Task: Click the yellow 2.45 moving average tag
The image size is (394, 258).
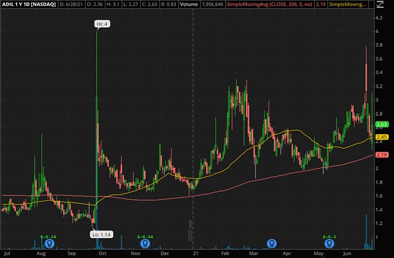Action: 381,137
